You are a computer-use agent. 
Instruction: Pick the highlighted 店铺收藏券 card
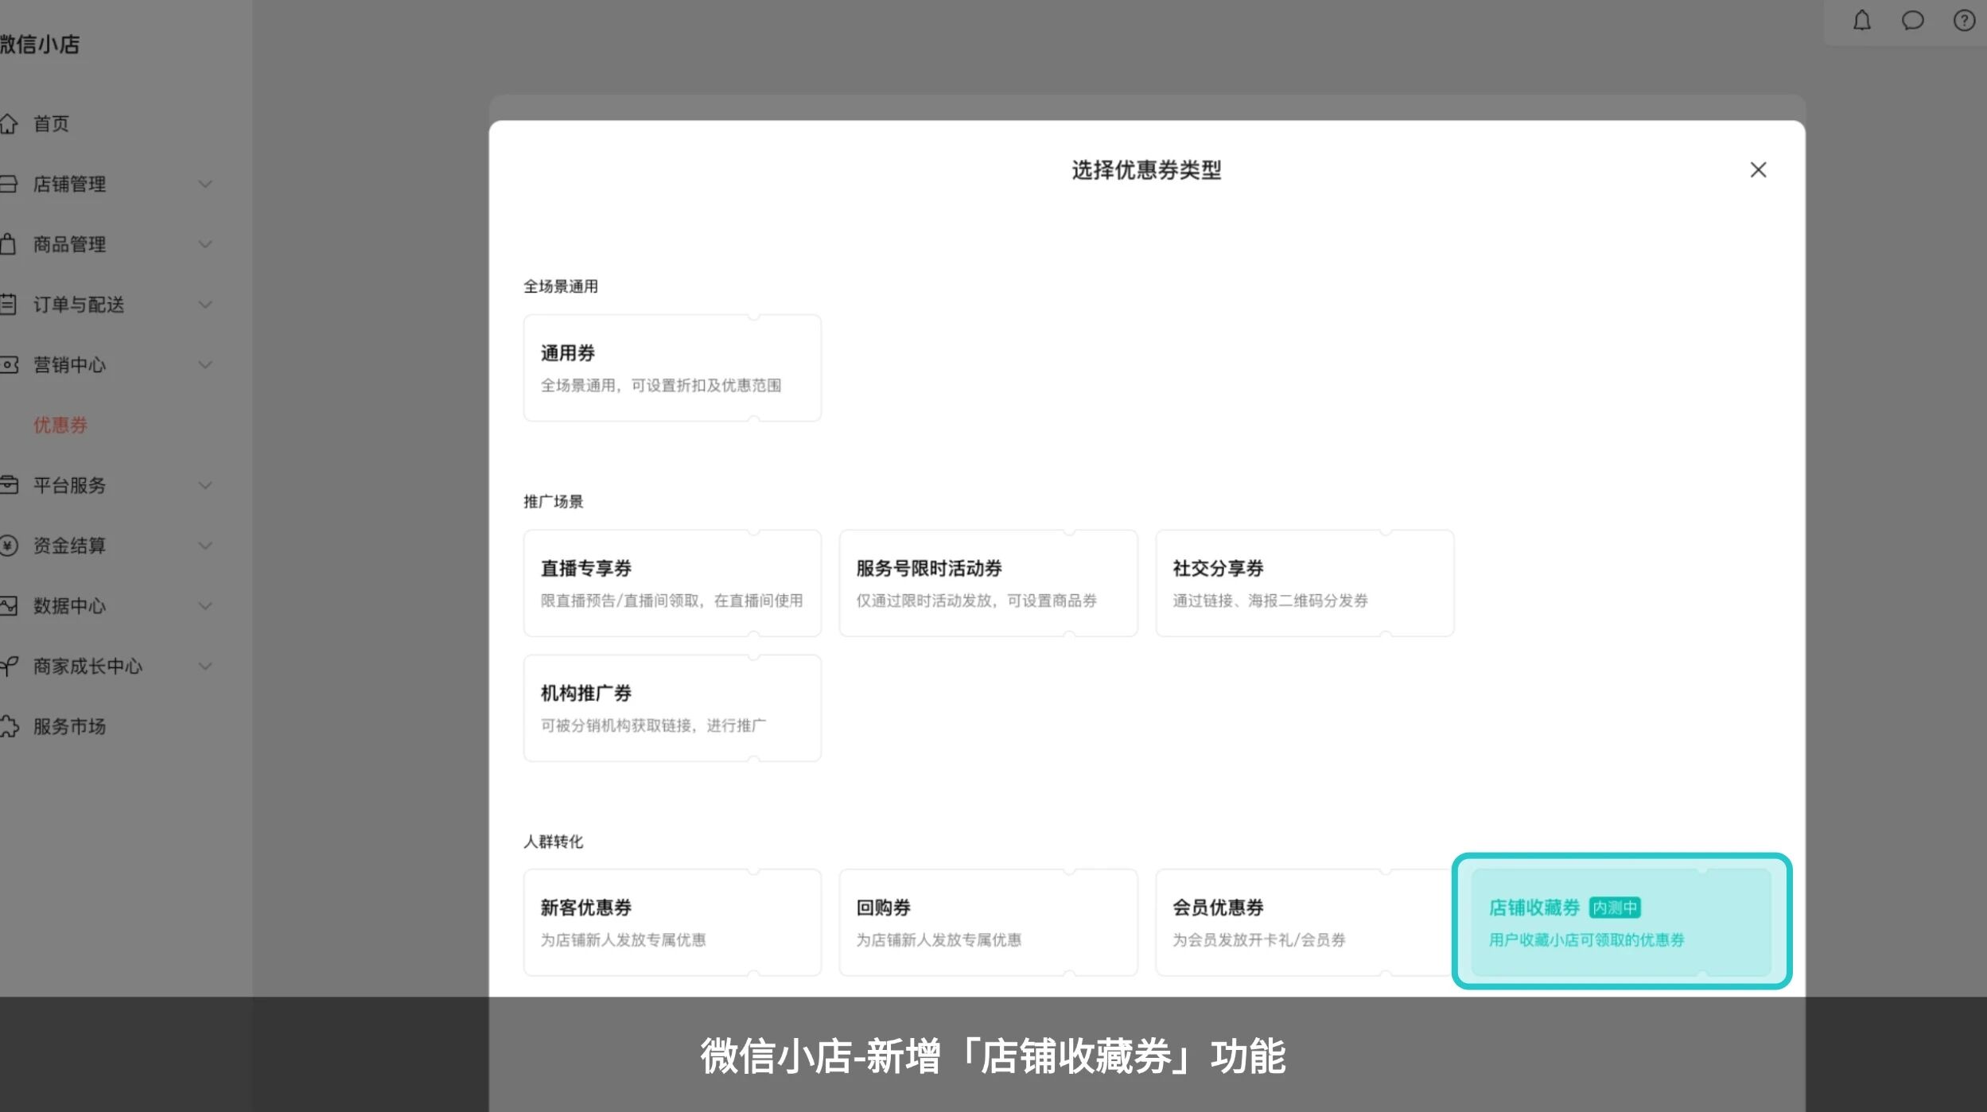tap(1621, 922)
